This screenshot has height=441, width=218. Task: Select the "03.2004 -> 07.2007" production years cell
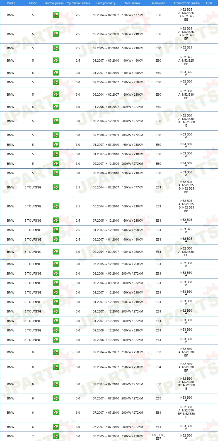click(106, 367)
